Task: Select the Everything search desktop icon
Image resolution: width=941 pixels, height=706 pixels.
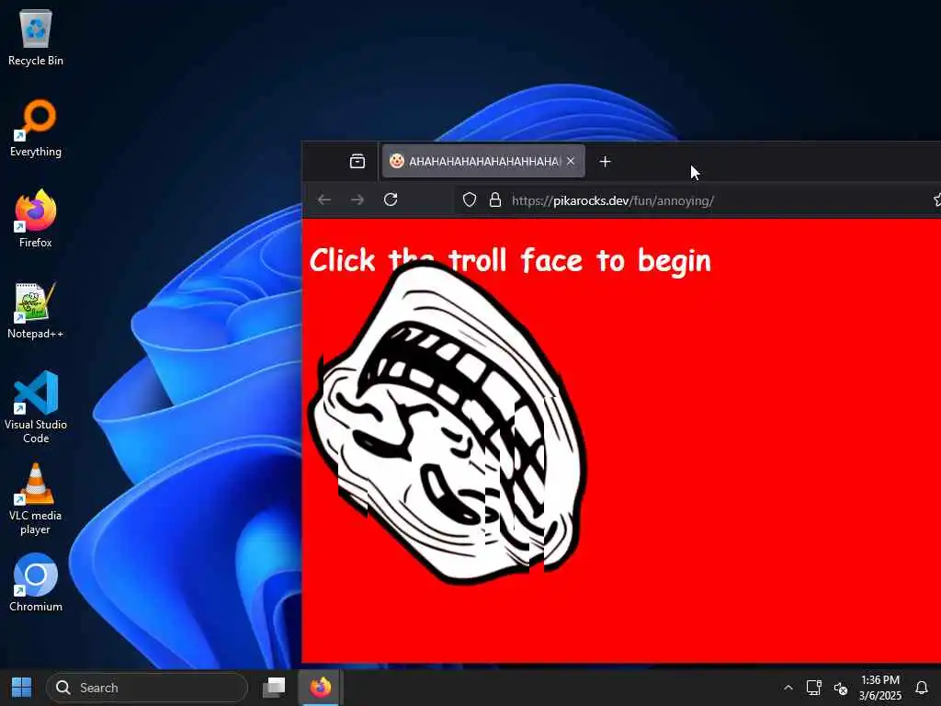Action: coord(36,129)
